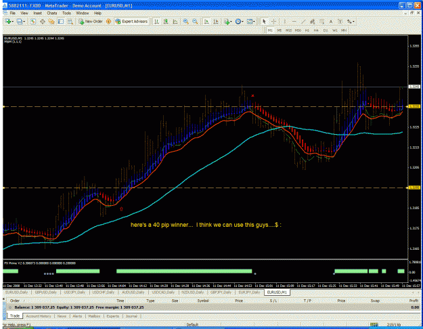Switch to candlestick chart display
Image resolution: width=423 pixels, height=329 pixels.
coord(166,22)
